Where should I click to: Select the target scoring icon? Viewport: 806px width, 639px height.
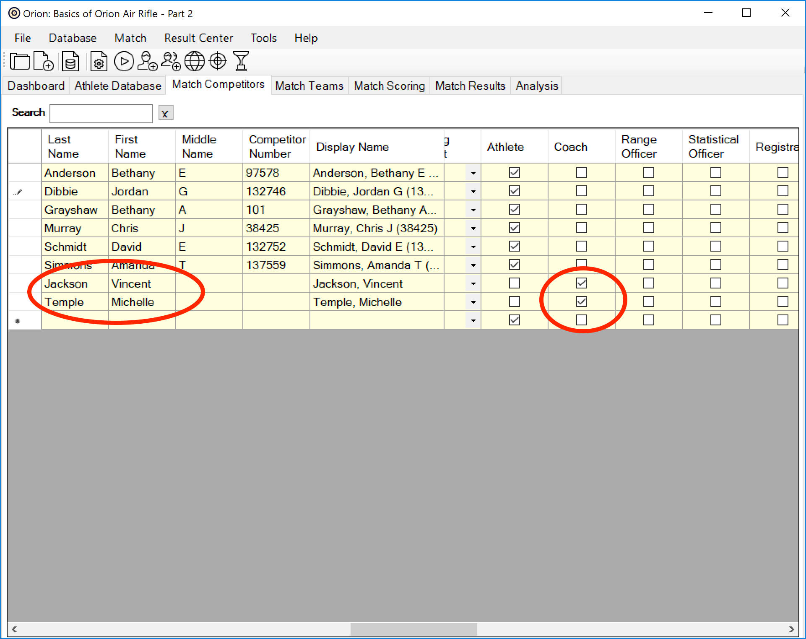pyautogui.click(x=218, y=61)
